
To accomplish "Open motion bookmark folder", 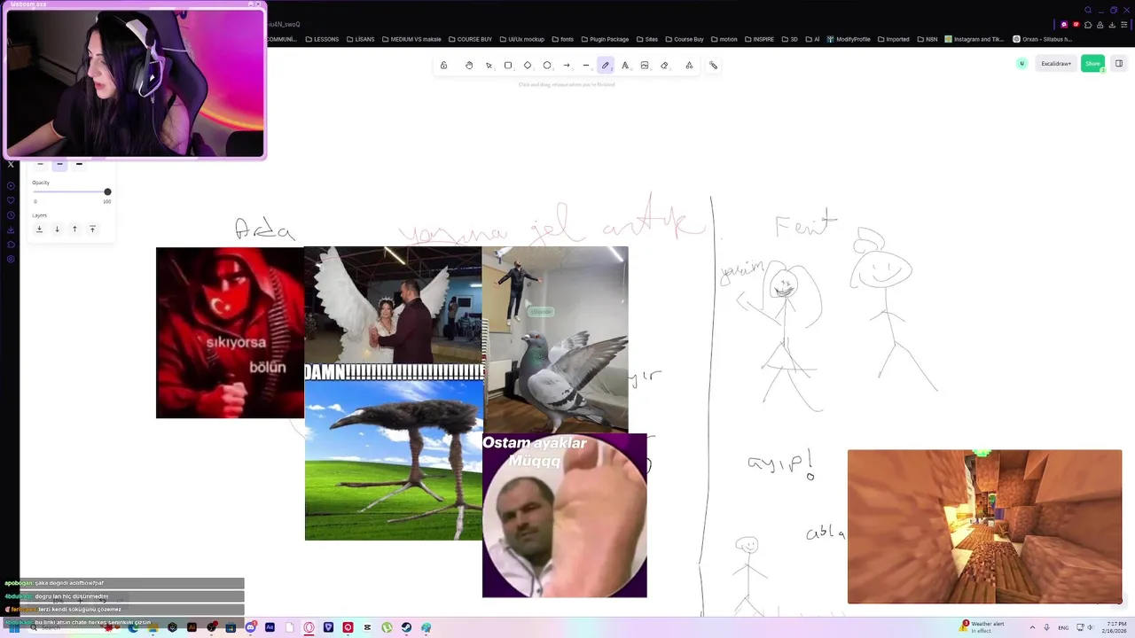I will (724, 39).
